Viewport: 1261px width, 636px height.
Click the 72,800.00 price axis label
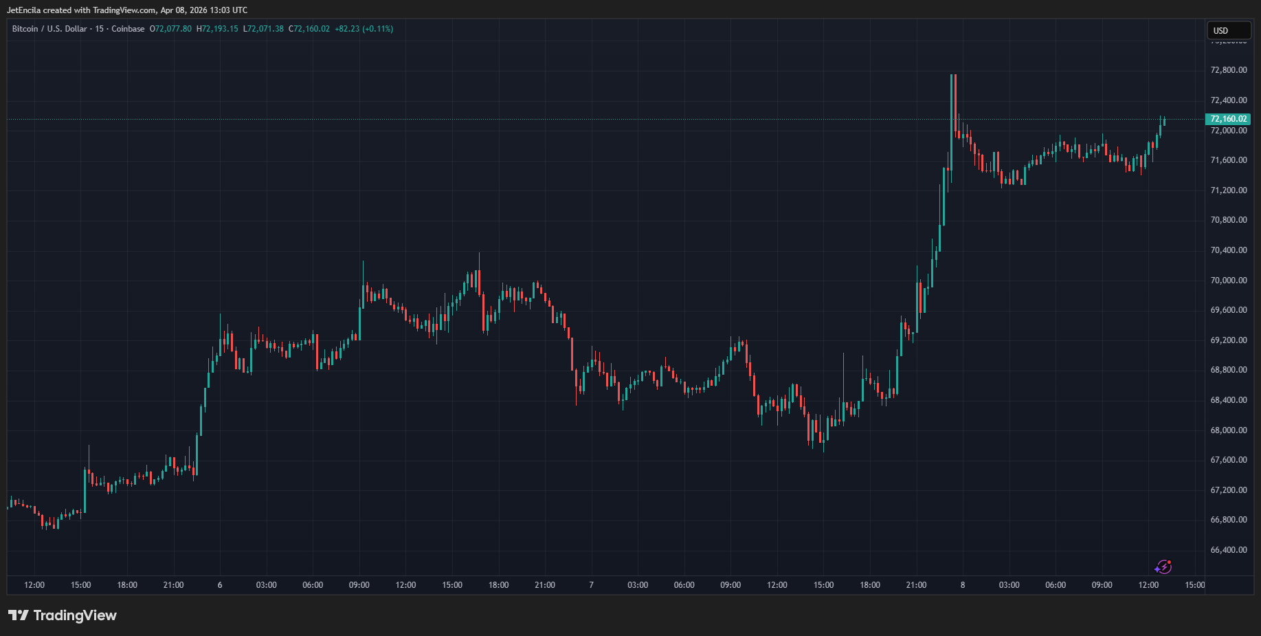click(x=1228, y=70)
